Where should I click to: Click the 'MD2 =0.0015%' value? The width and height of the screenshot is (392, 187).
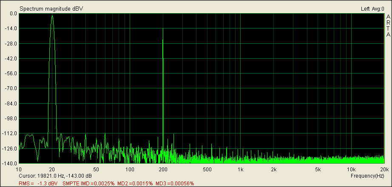pos(135,184)
